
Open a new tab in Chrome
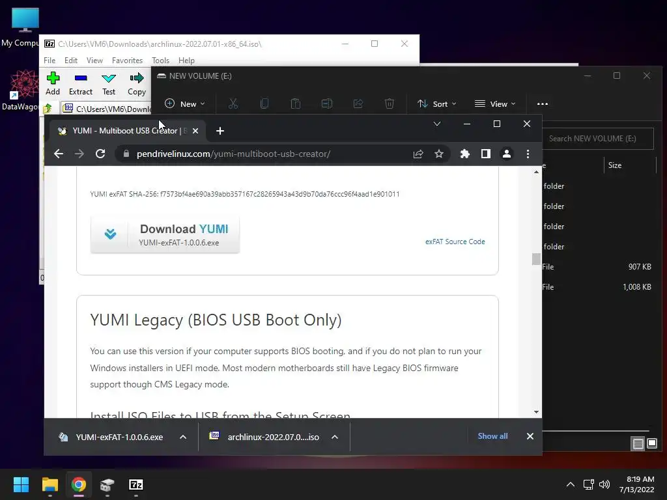click(220, 131)
